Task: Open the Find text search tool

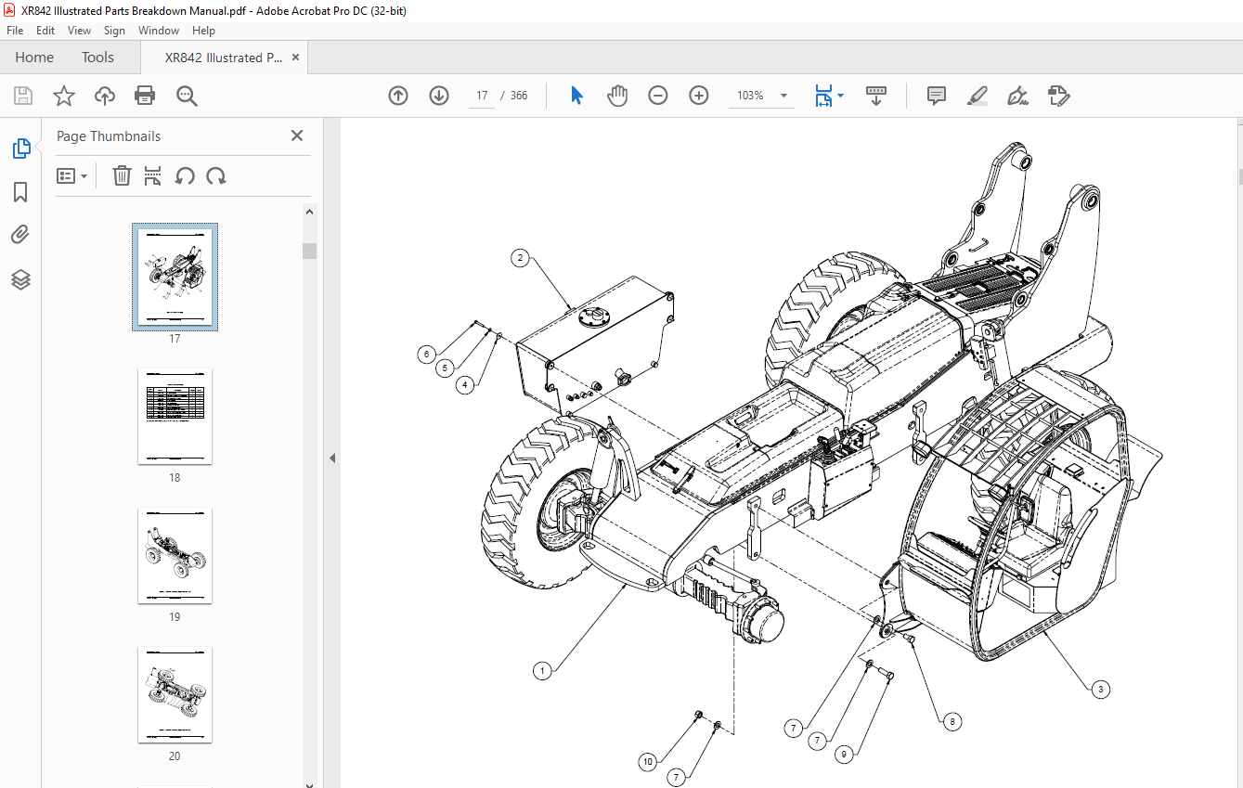Action: pos(188,96)
